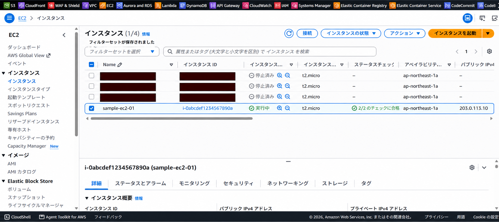Refresh the instances list

click(289, 33)
